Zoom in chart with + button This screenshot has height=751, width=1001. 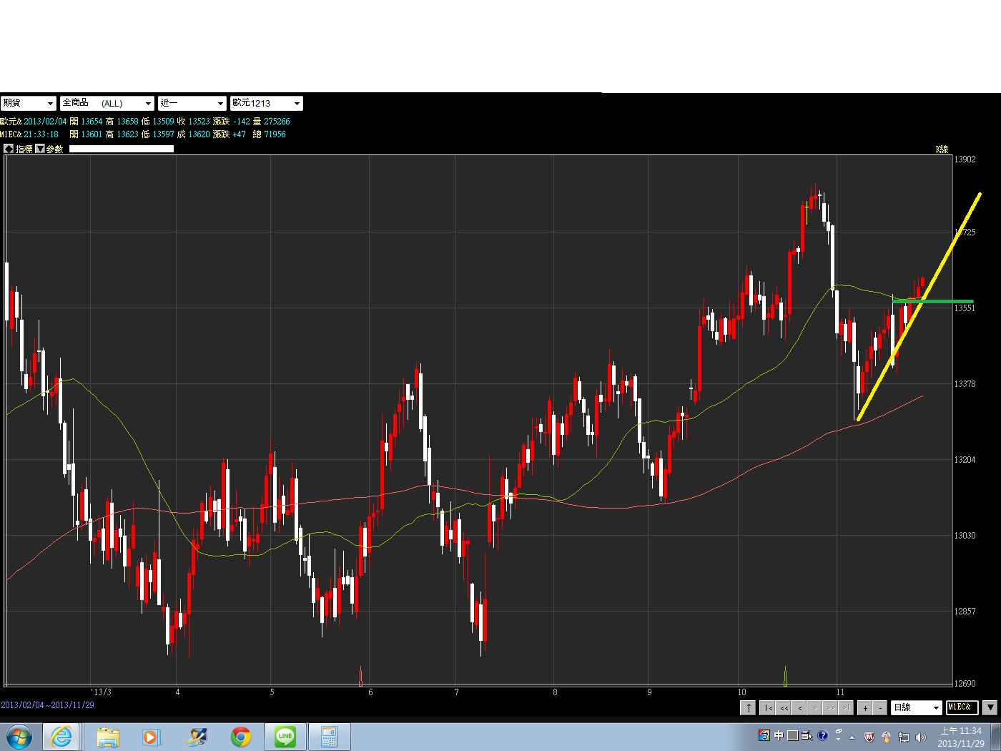(865, 707)
